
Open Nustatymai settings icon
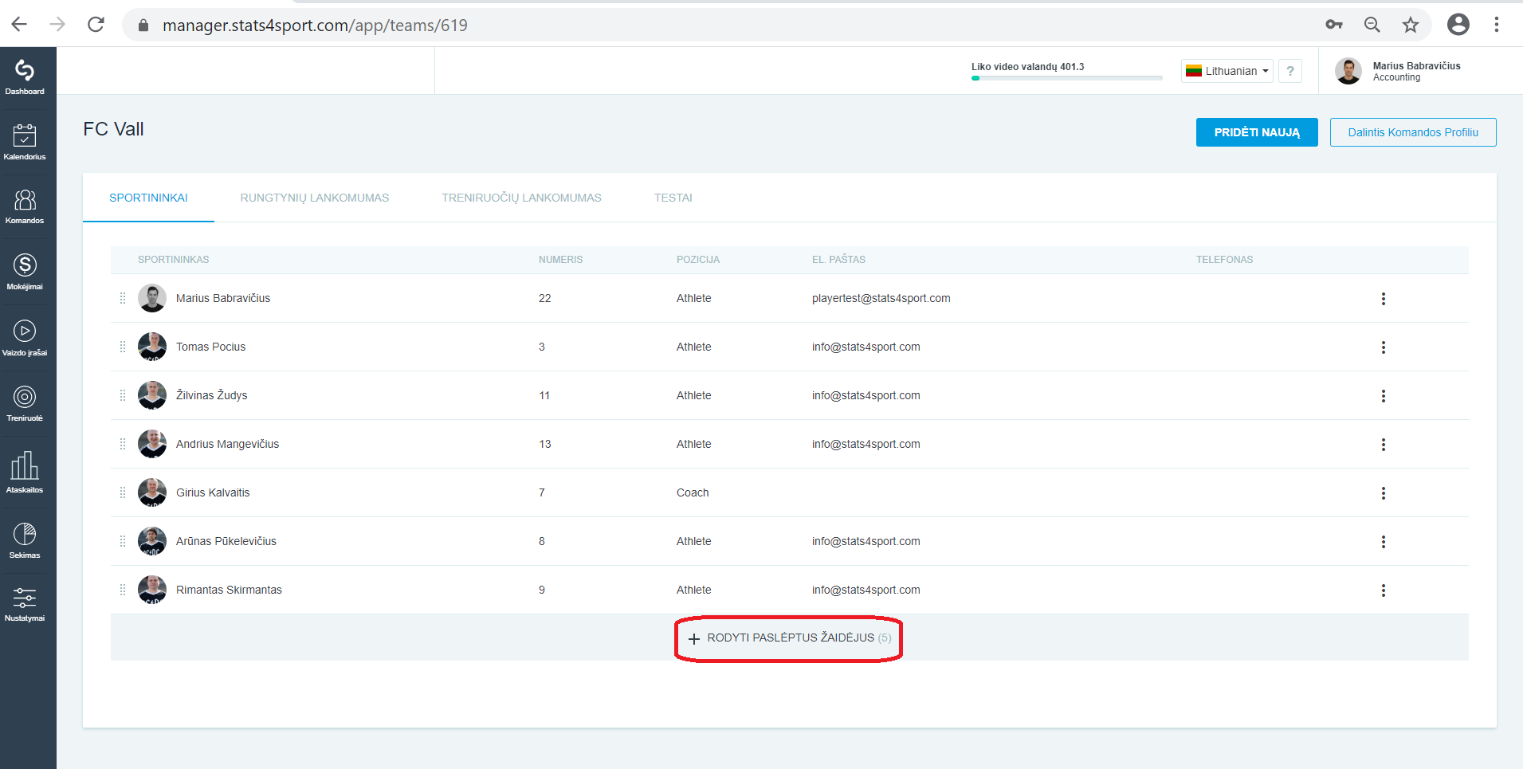pos(25,604)
